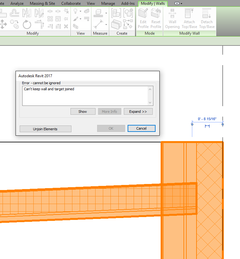Select the Split Element tool

[x=50, y=11]
